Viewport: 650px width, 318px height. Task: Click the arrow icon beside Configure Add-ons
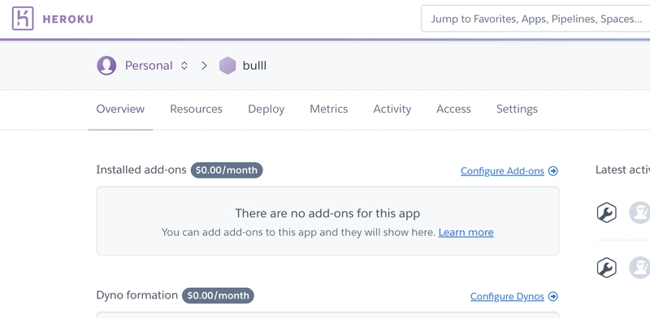pyautogui.click(x=553, y=171)
